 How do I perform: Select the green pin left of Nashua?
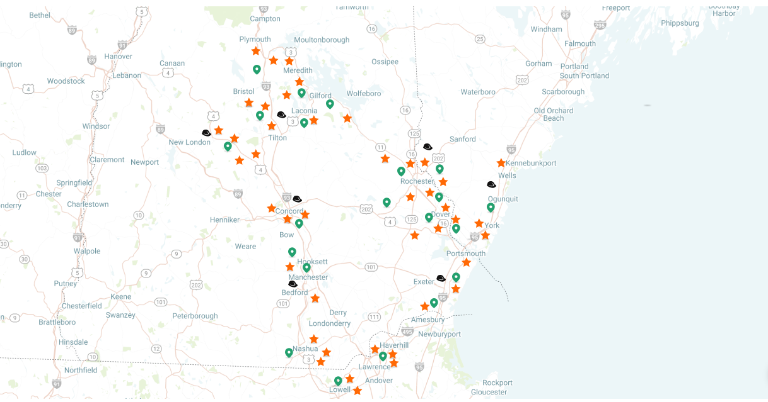point(289,352)
